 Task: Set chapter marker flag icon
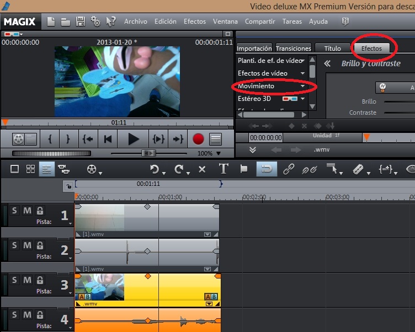tap(244, 169)
